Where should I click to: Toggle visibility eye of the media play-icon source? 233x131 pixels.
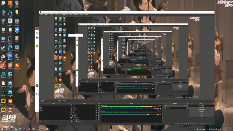point(96,107)
